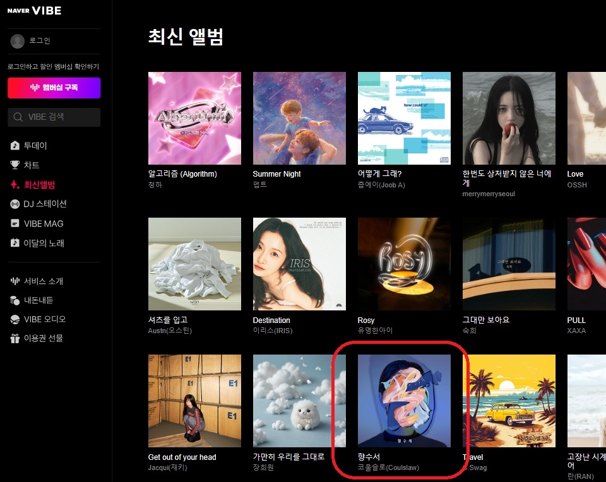This screenshot has width=606, height=482.
Task: Click the 이용권 선물 gift icon
Action: point(15,338)
